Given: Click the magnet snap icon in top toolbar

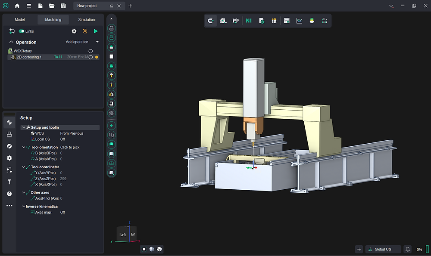Looking at the screenshot, I should [211, 21].
